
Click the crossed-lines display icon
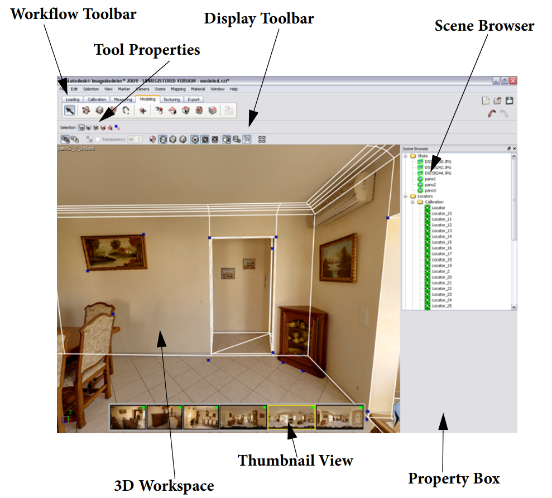(x=247, y=140)
